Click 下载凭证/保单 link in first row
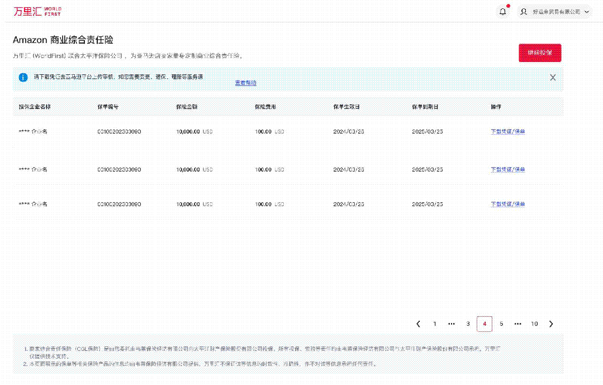Image resolution: width=603 pixels, height=385 pixels. pos(507,131)
